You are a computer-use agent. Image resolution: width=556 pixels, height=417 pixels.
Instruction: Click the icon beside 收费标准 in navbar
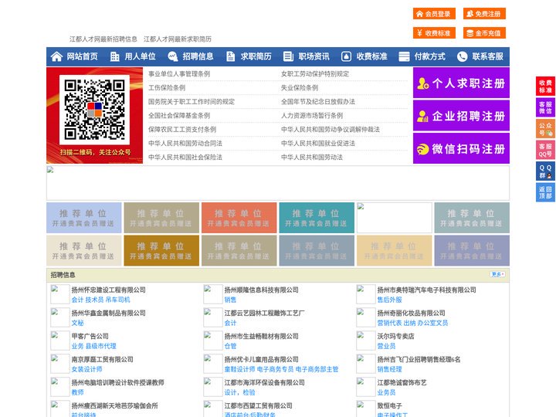(346, 56)
